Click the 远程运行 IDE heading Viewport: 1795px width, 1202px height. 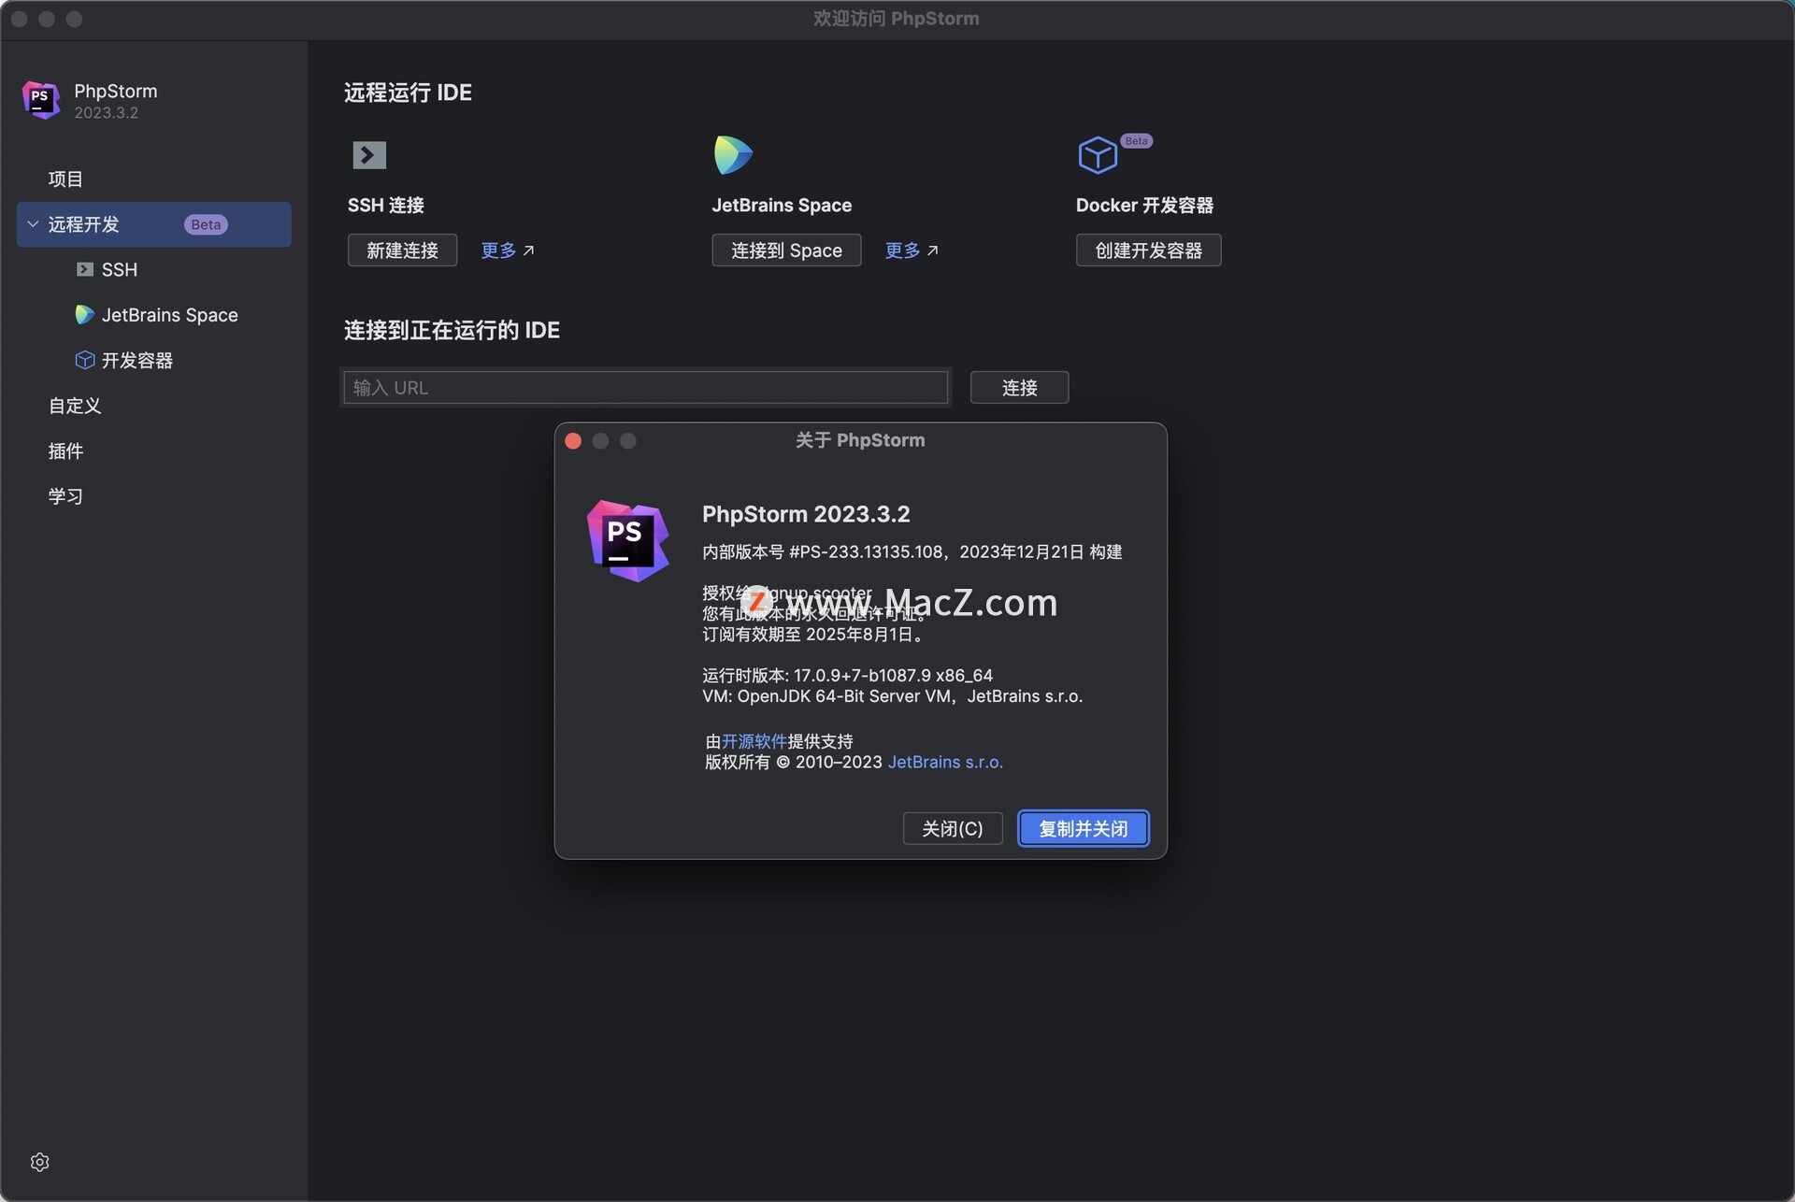tap(408, 93)
